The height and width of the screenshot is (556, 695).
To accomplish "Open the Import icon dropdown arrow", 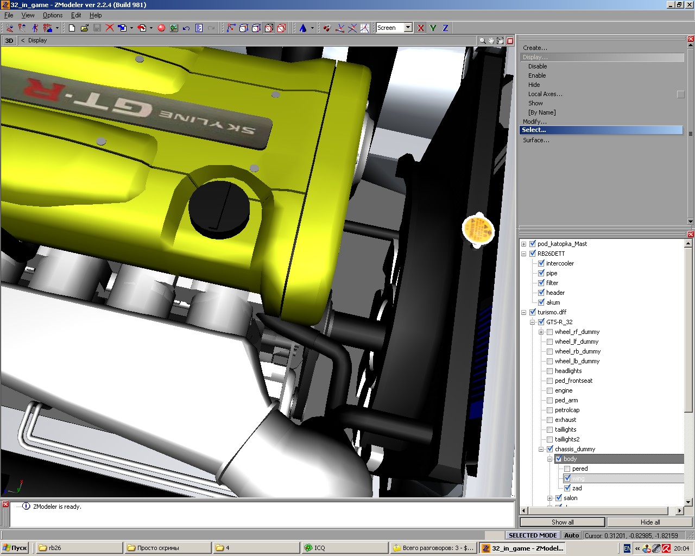I will 131,28.
